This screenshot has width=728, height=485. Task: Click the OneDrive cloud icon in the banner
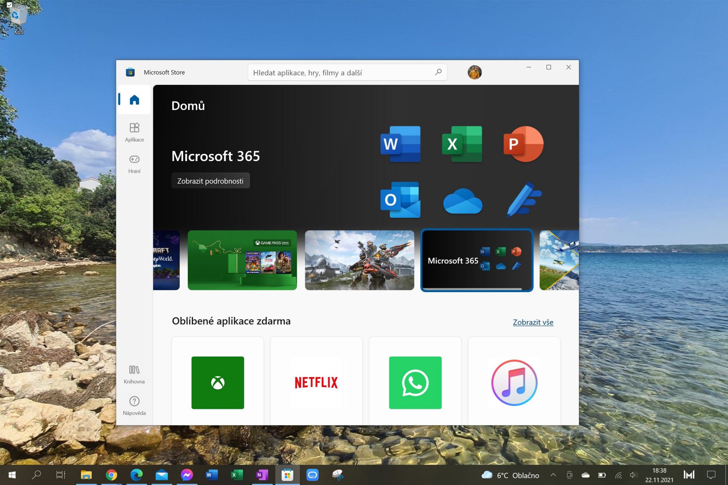463,201
